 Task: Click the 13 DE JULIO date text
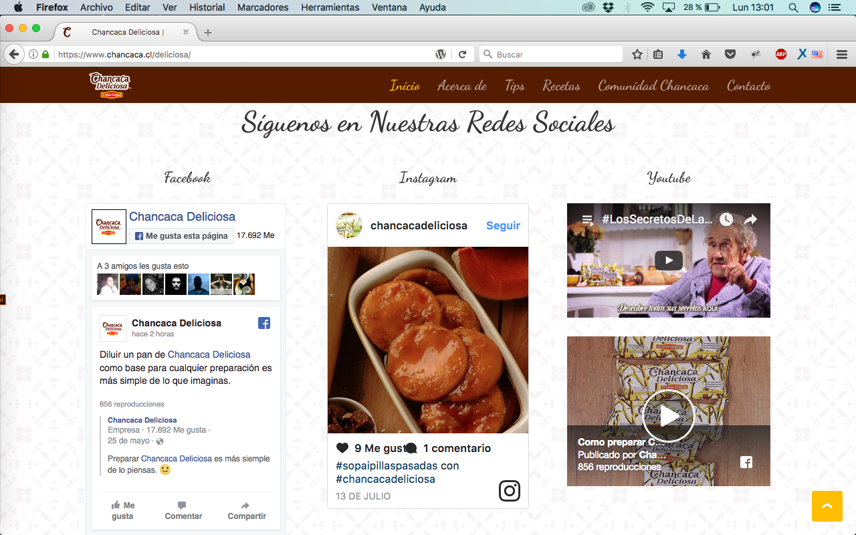[x=363, y=496]
